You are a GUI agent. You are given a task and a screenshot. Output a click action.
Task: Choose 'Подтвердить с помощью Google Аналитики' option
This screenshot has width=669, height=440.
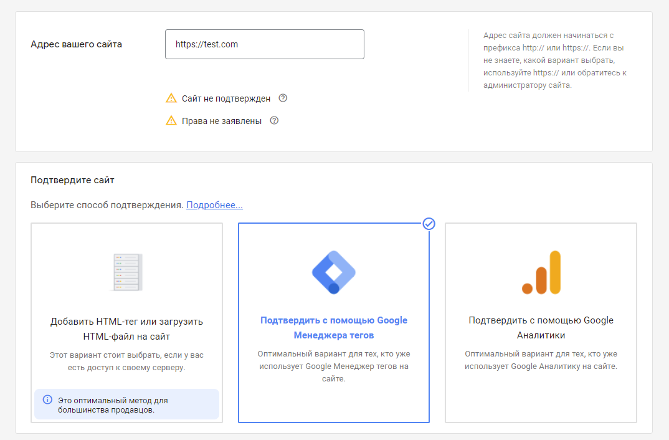tap(541, 328)
